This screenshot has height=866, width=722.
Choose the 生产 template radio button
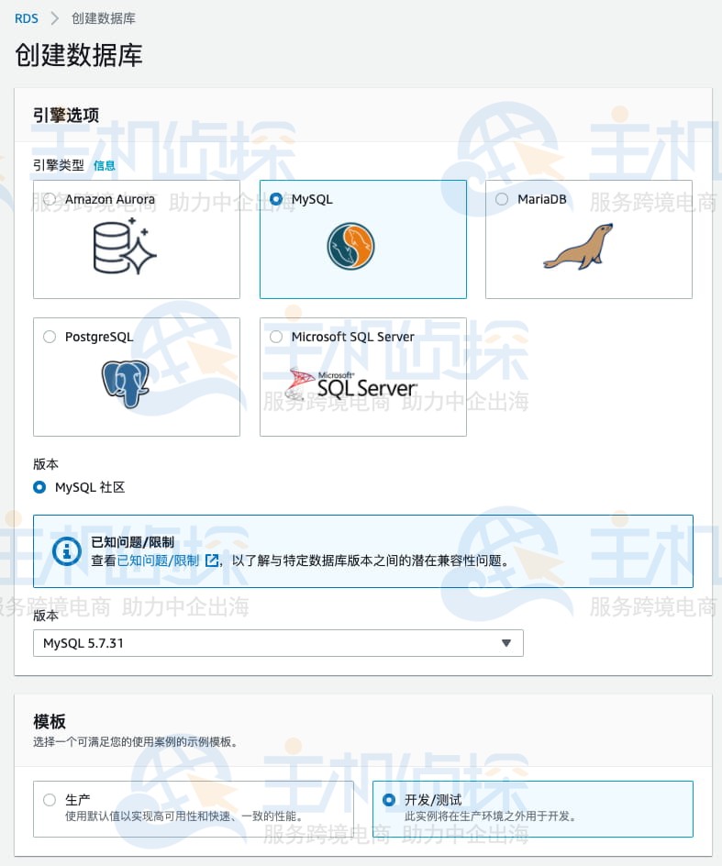coord(50,800)
